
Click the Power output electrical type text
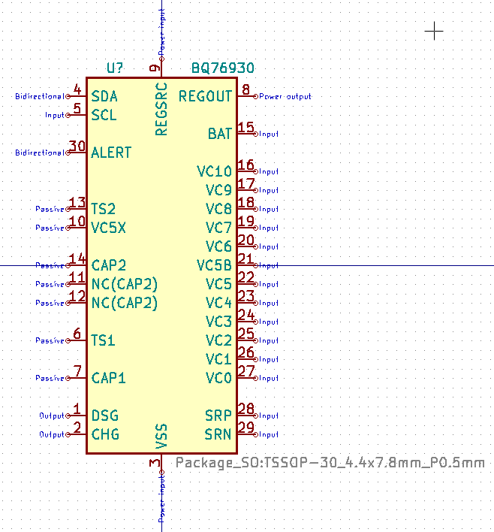click(285, 96)
